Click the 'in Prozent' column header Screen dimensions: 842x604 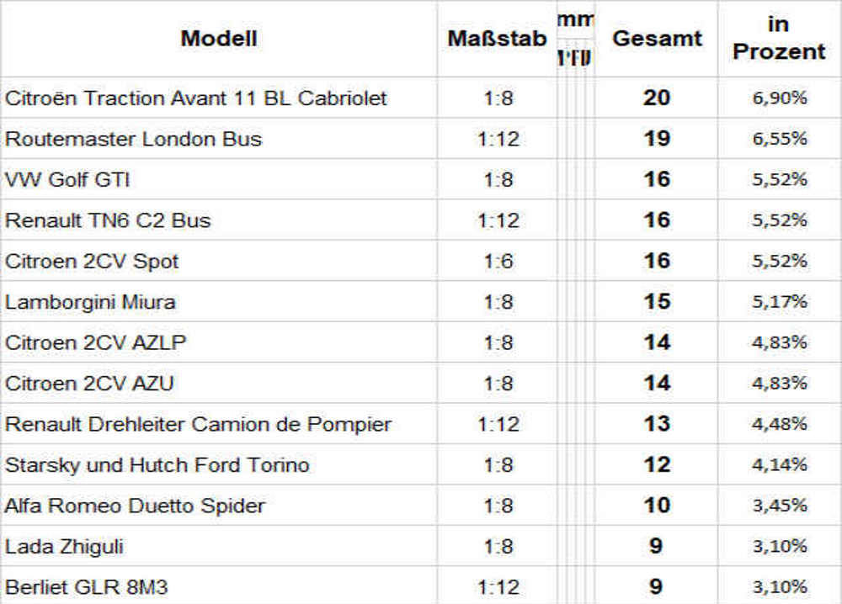click(779, 39)
